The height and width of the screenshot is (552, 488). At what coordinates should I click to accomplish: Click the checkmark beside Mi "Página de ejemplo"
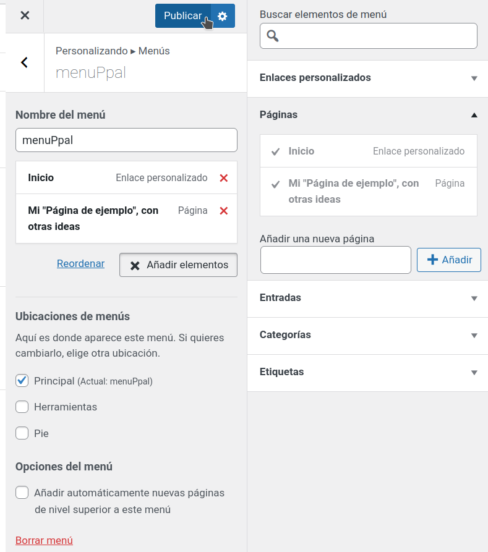coord(276,184)
